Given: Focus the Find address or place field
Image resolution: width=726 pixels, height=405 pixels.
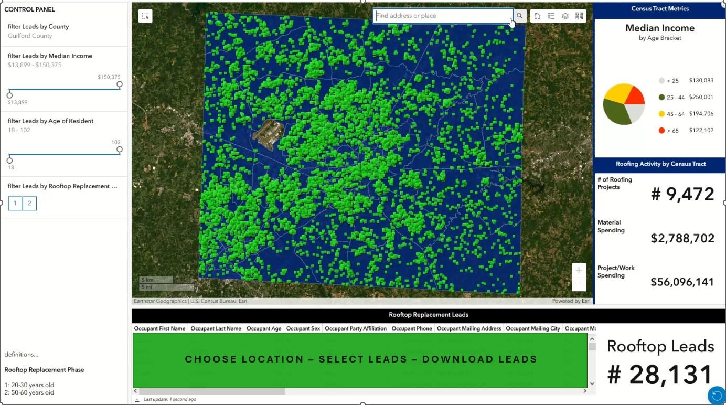Looking at the screenshot, I should click(x=443, y=16).
